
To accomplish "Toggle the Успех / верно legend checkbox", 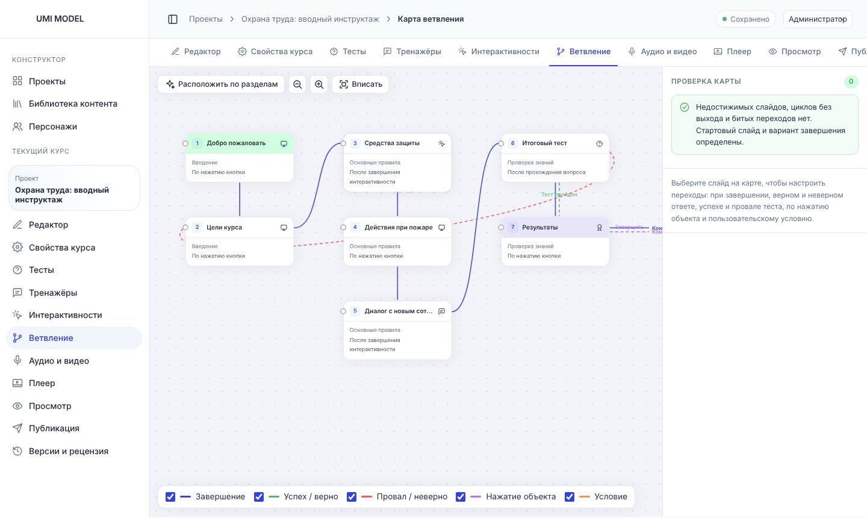I will pyautogui.click(x=259, y=497).
